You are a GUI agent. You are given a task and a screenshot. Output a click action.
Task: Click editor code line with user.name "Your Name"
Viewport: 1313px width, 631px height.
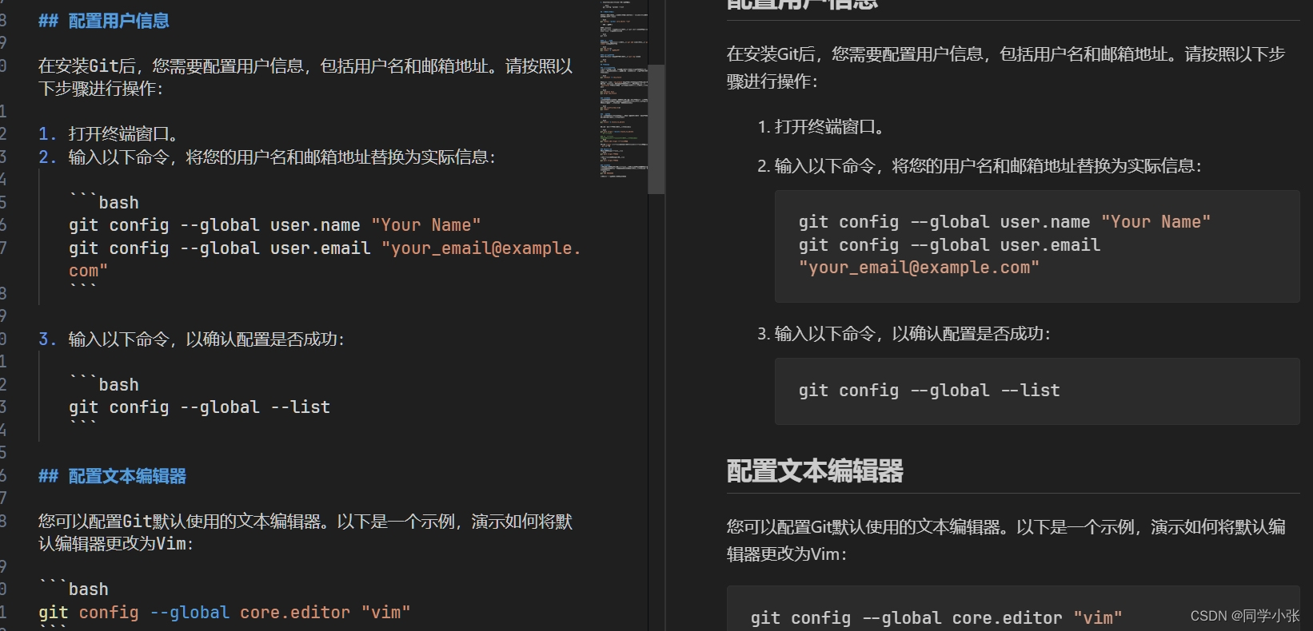click(275, 225)
